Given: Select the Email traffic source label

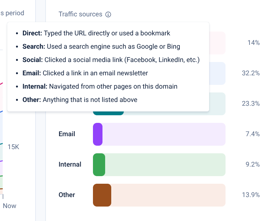Looking at the screenshot, I should pyautogui.click(x=67, y=134).
